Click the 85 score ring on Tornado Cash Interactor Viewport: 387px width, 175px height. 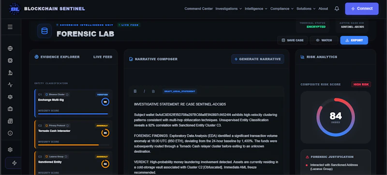pos(105,133)
